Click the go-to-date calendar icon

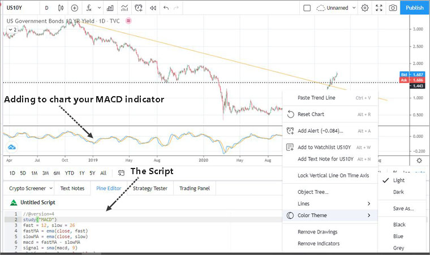[121, 173]
